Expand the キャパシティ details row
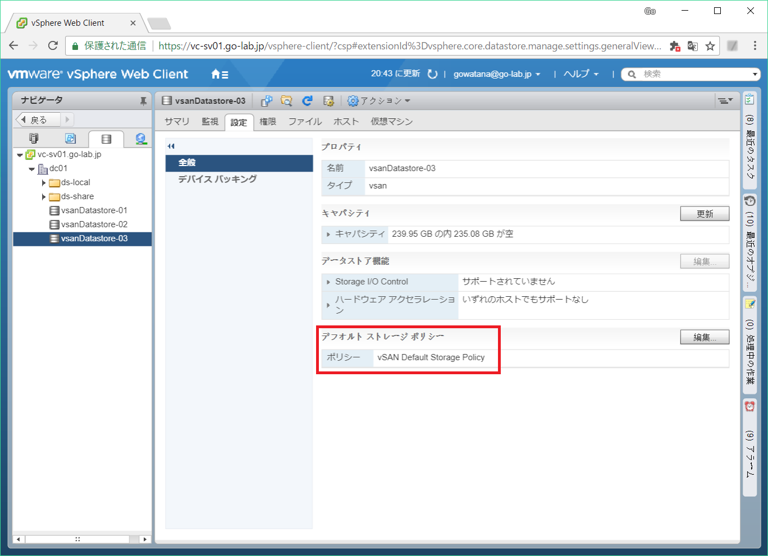 (328, 234)
